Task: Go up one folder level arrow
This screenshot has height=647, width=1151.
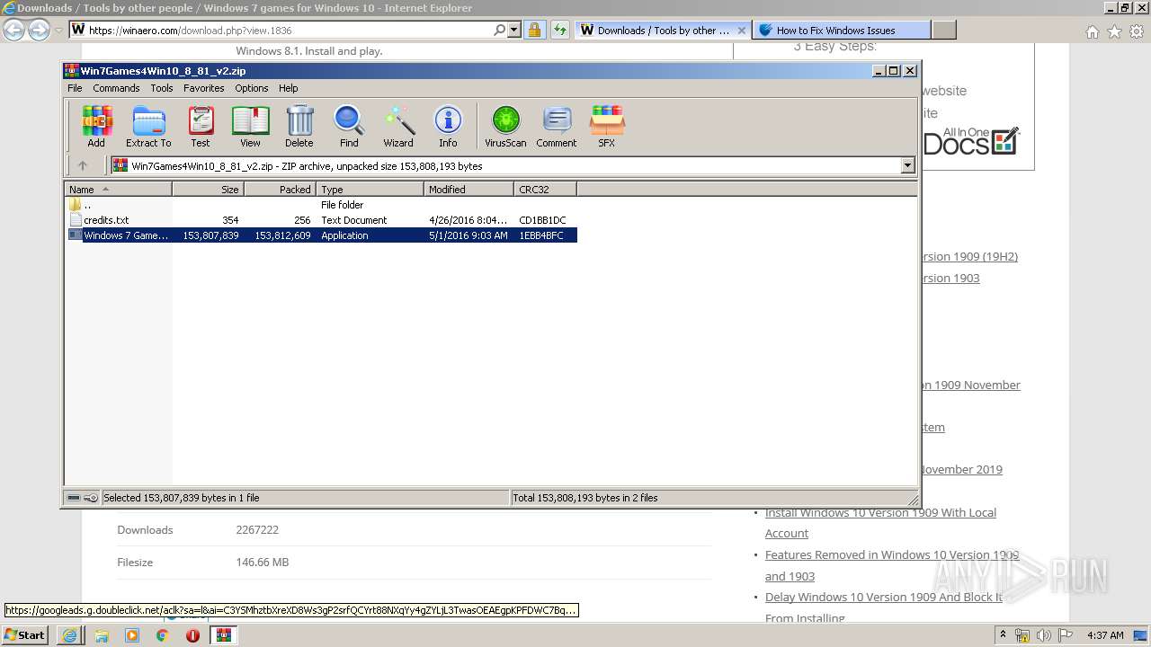Action: (83, 165)
